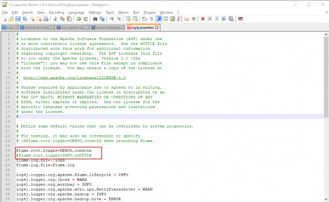The width and height of the screenshot is (329, 202).
Task: Open the ? help menu
Action: pyautogui.click(x=178, y=13)
